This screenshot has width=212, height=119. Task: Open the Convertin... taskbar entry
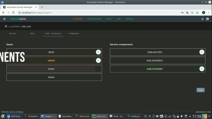coord(32,116)
